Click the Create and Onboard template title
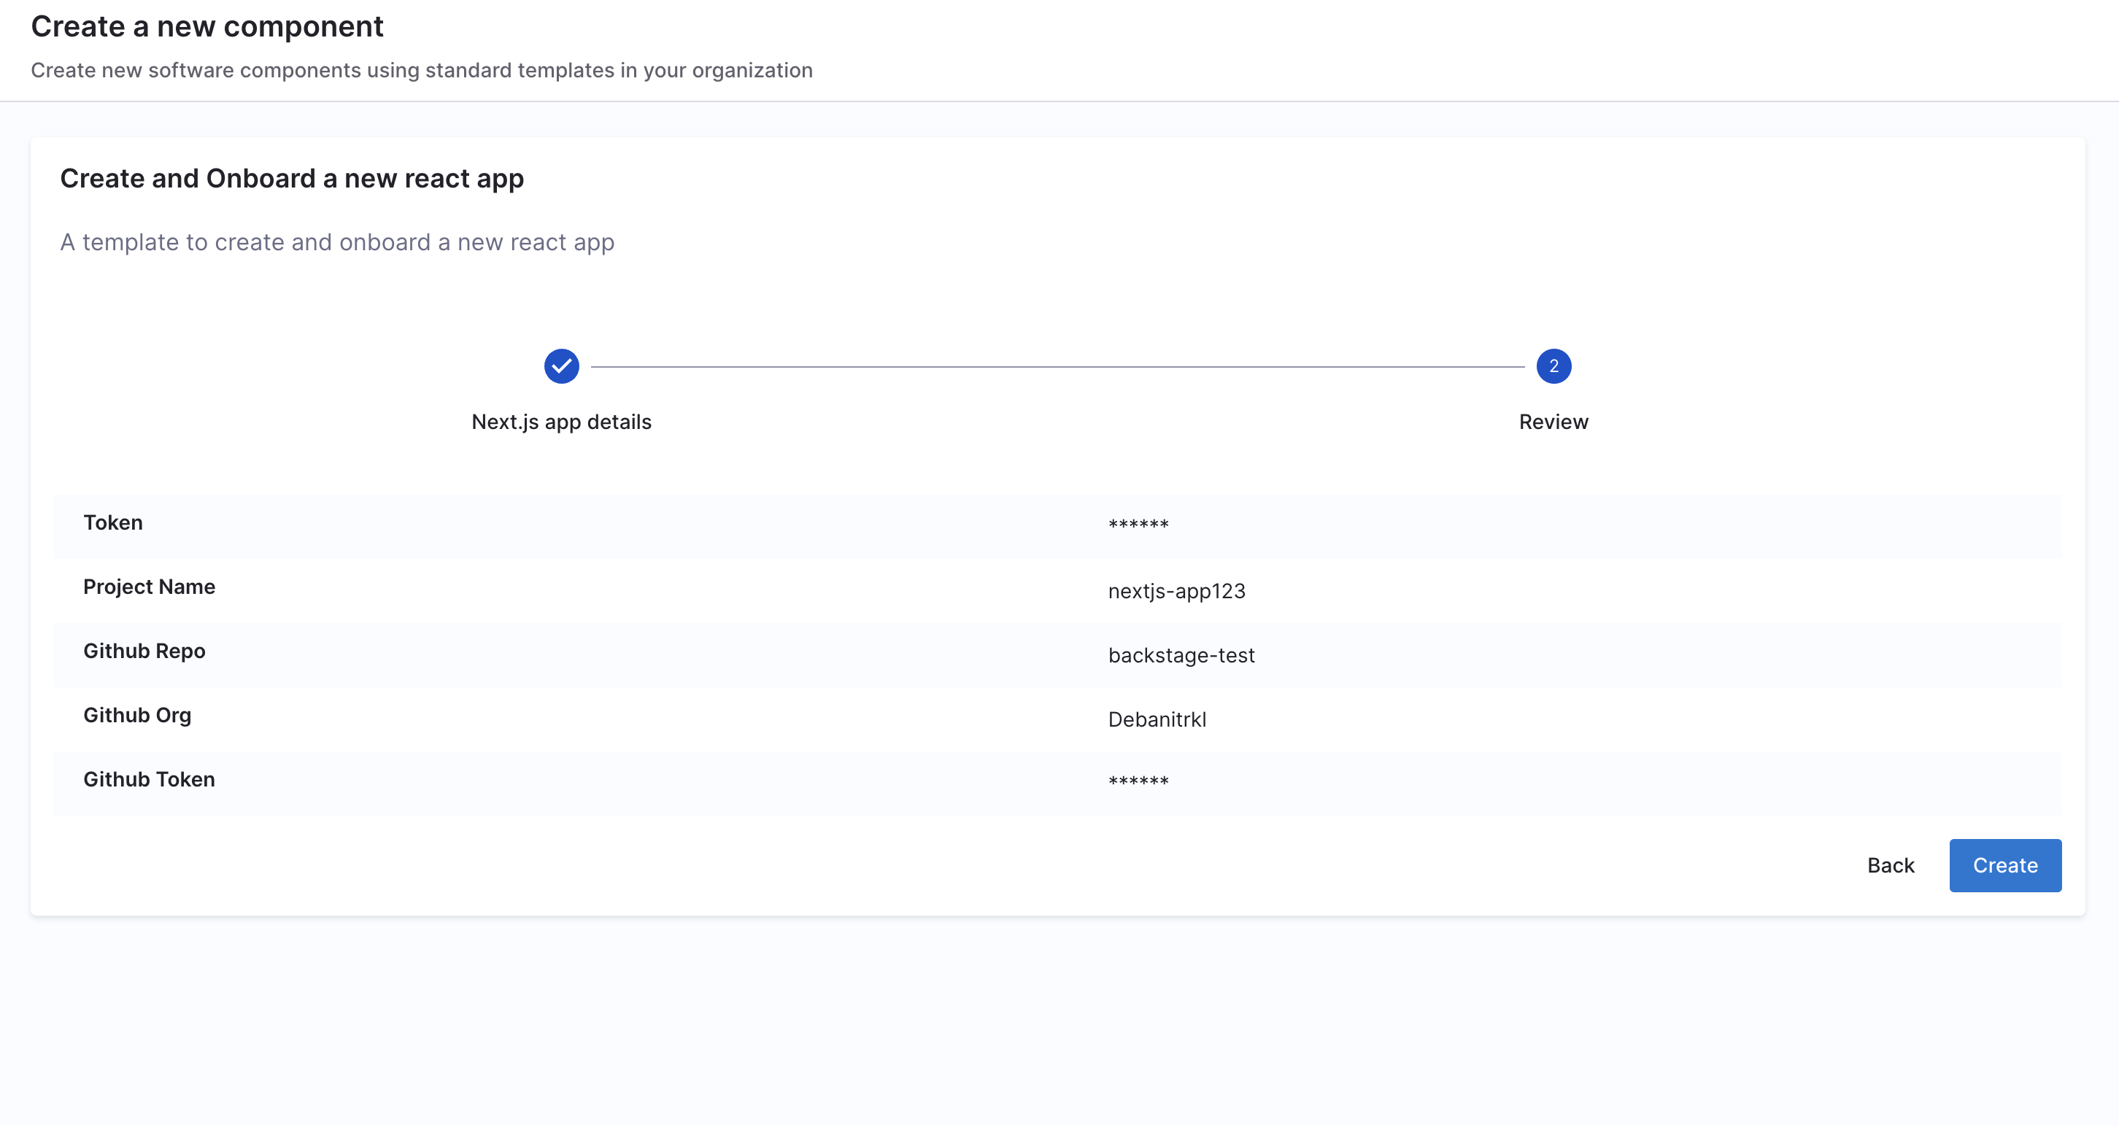 pos(292,179)
